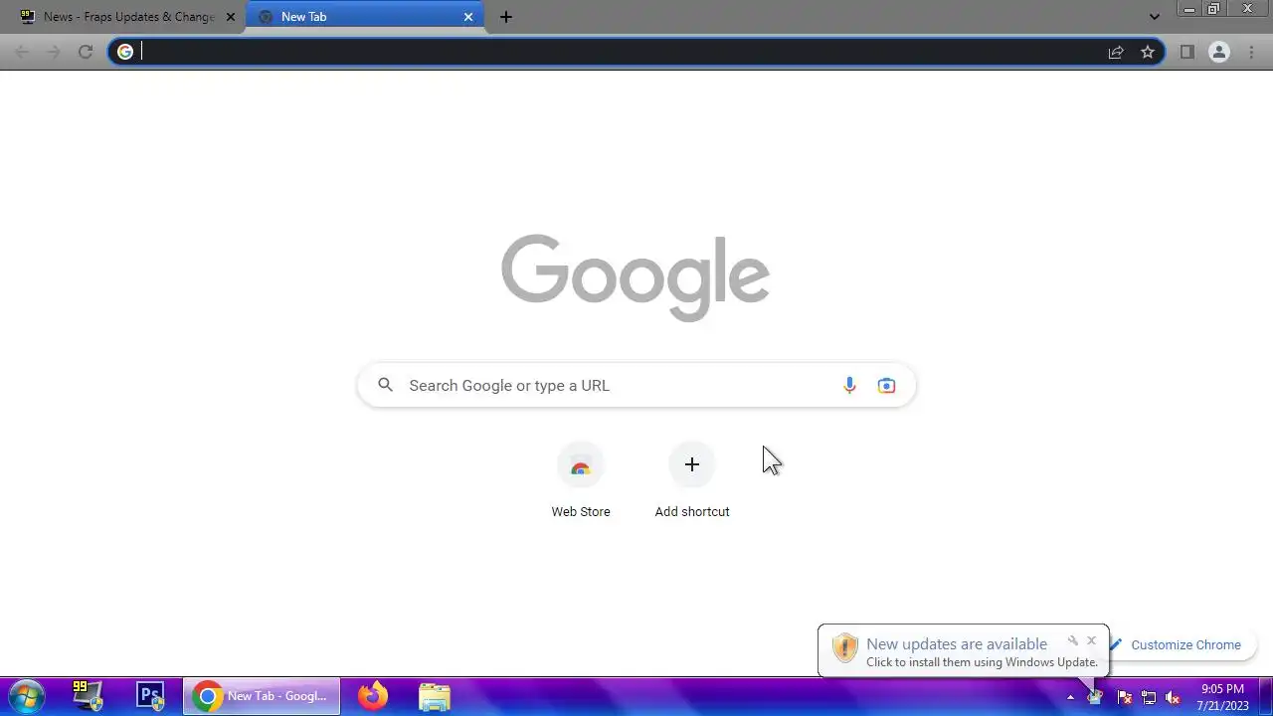Close the News - Fraps Updates tab

point(231,17)
